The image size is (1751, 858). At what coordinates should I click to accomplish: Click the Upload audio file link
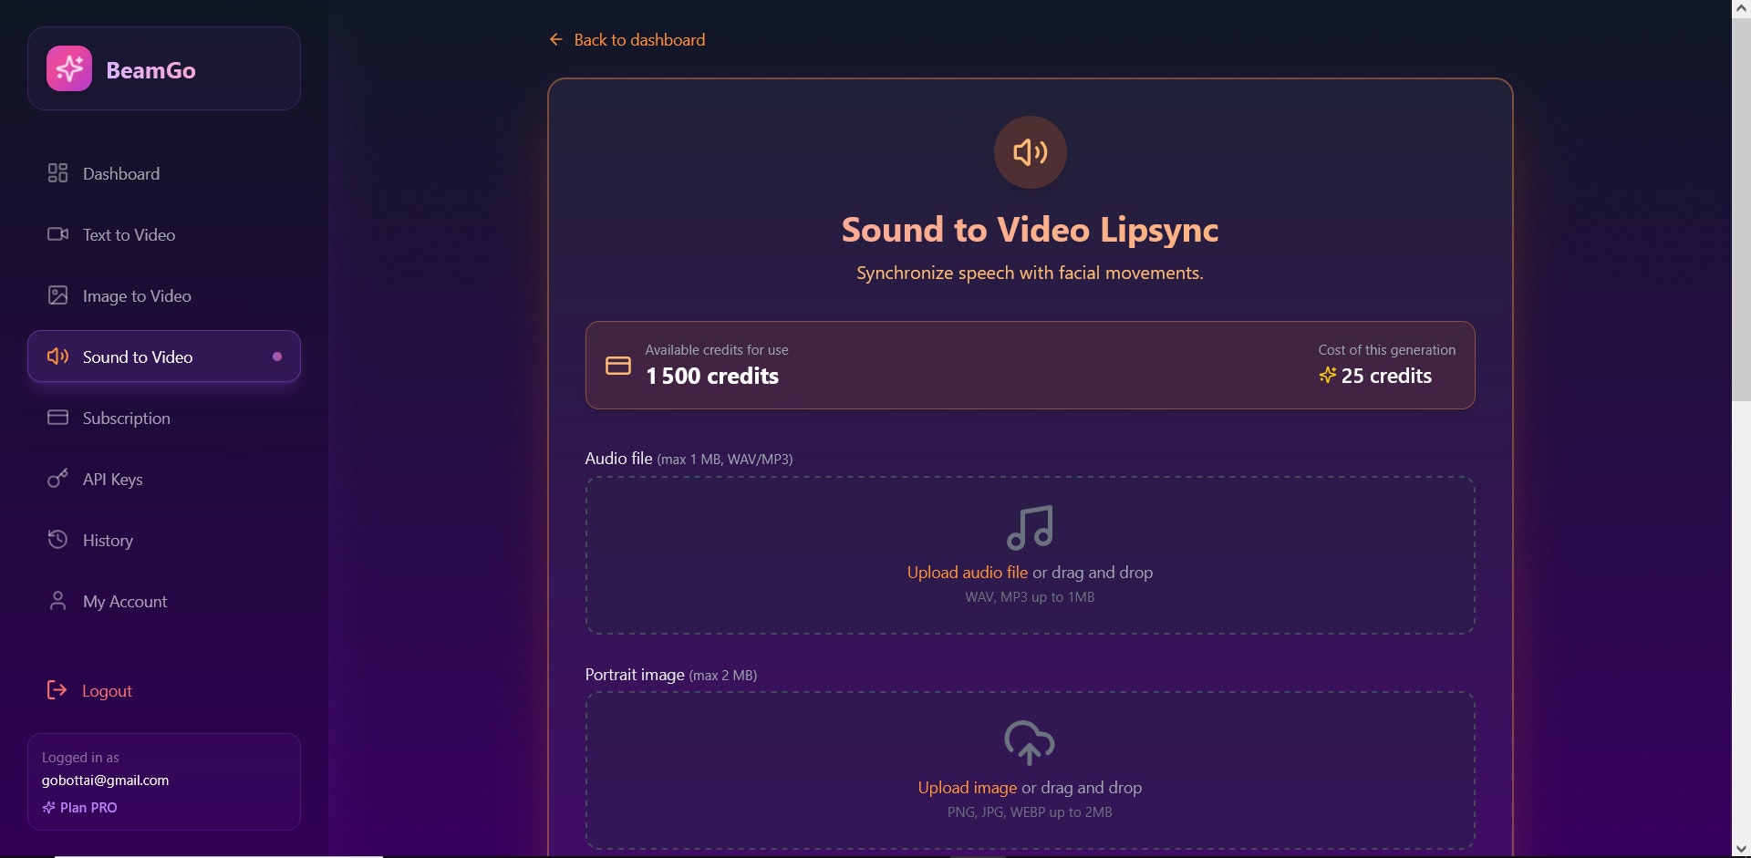click(x=968, y=573)
